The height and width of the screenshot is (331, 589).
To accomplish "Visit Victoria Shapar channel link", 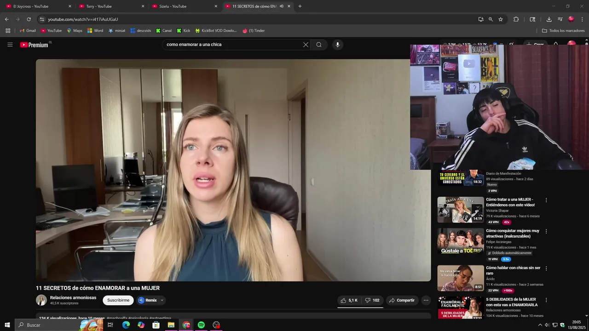I will tap(497, 211).
